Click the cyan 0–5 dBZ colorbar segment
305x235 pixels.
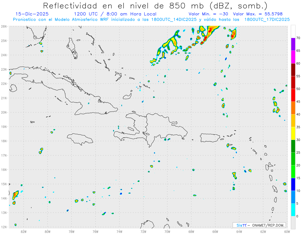point(293,210)
